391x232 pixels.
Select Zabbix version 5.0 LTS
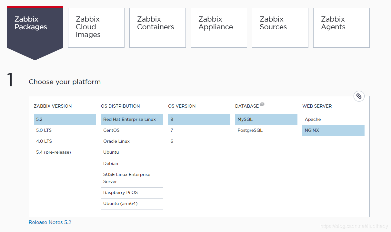point(65,130)
